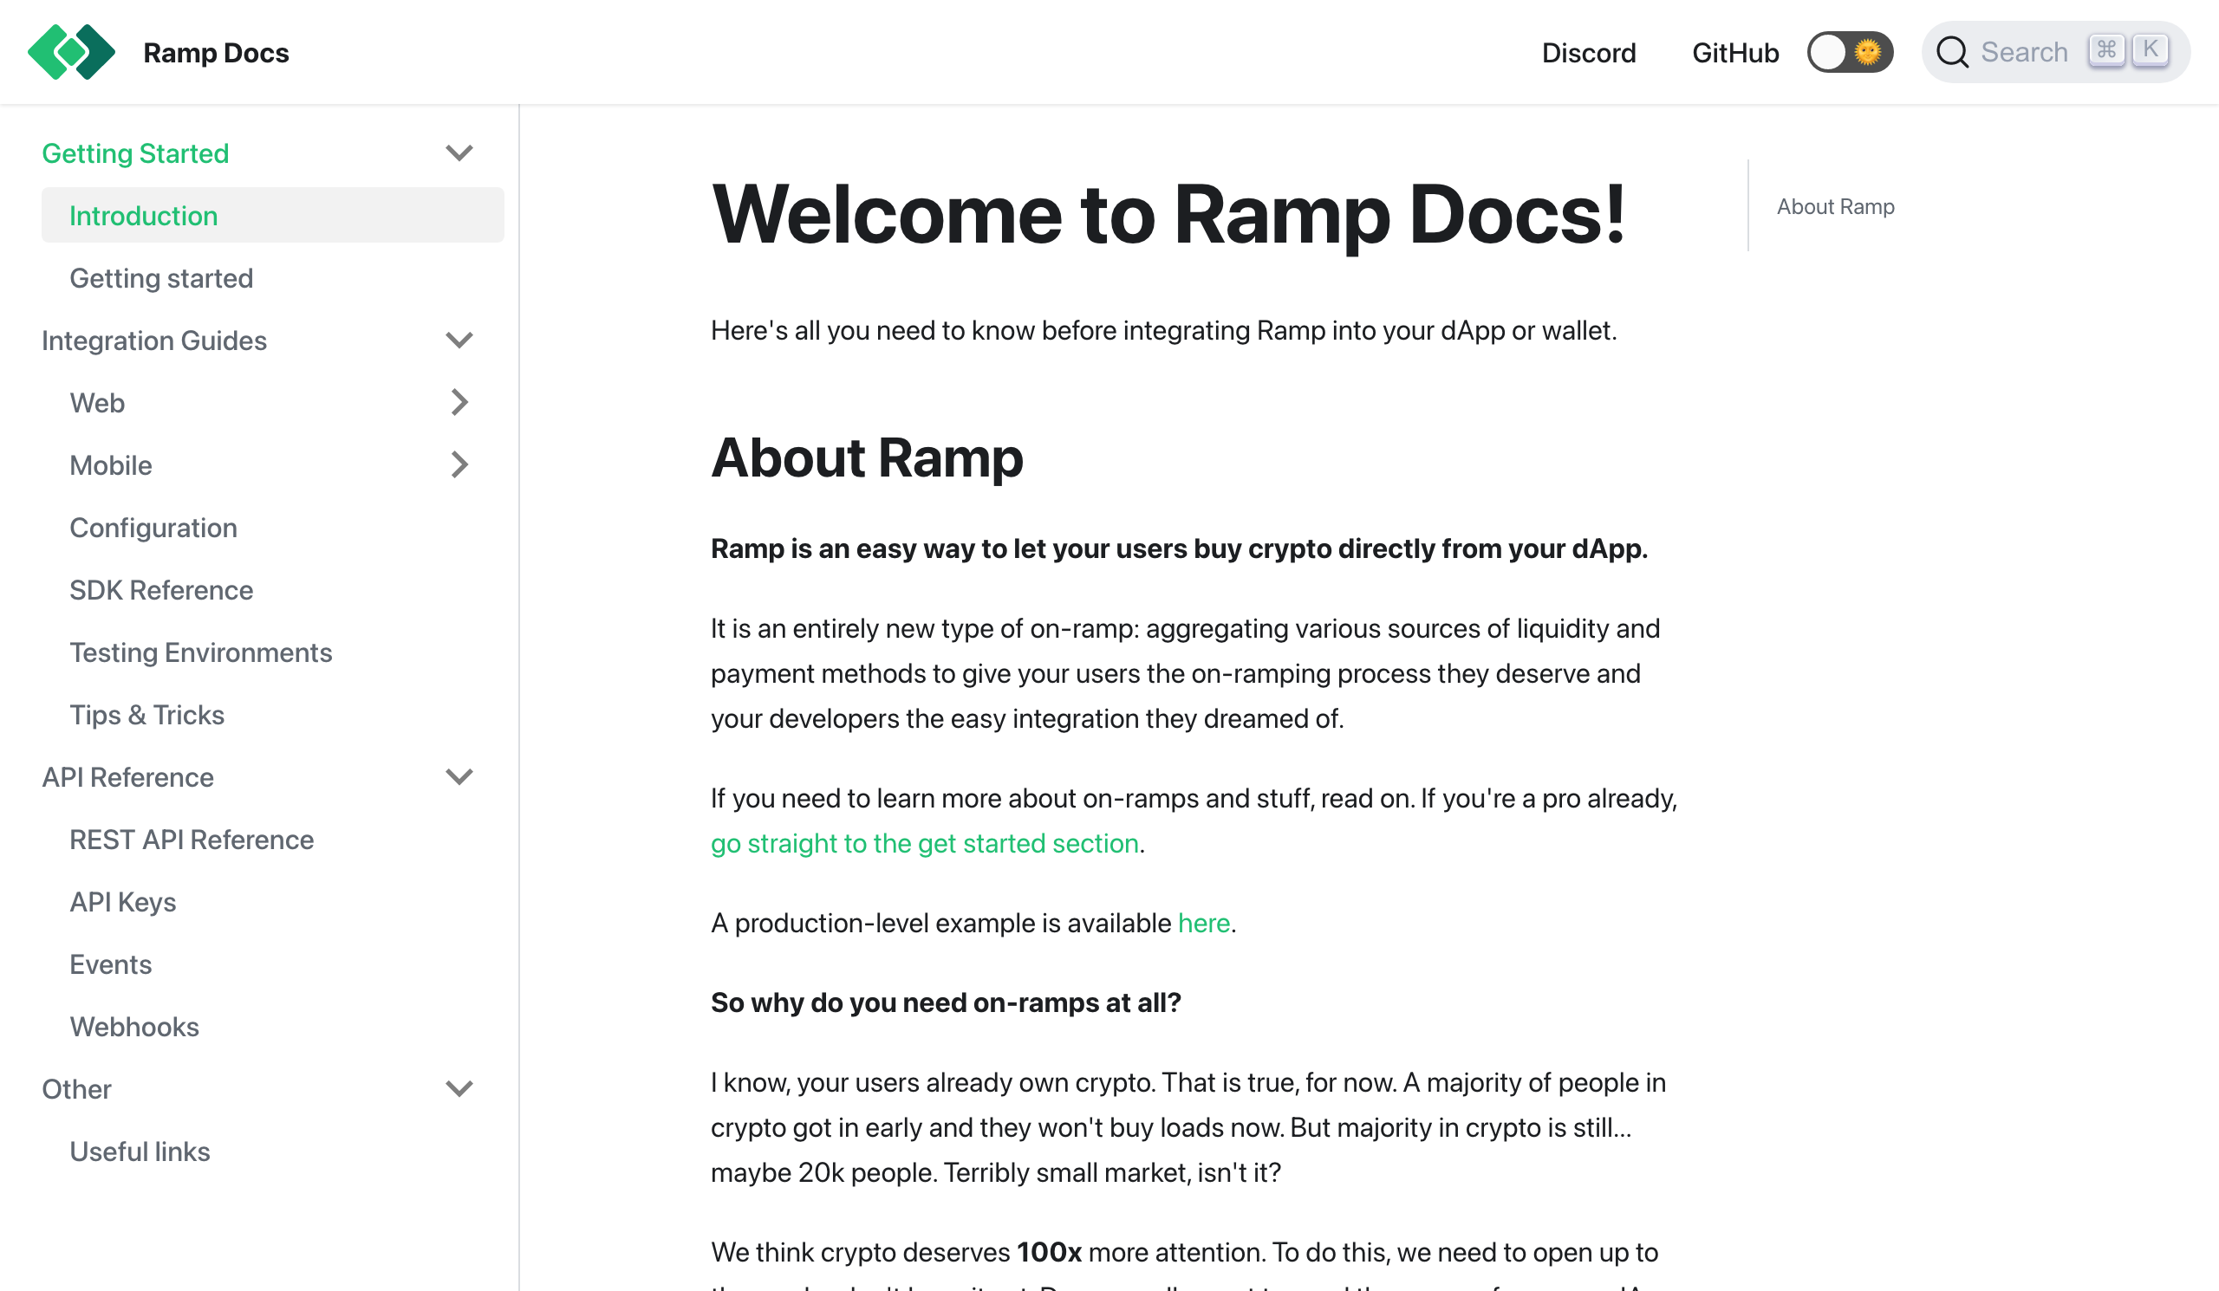Open the production example 'here' link
Viewport: 2219px width, 1291px height.
point(1204,923)
